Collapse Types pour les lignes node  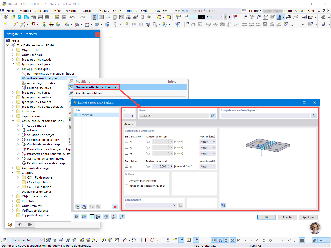point(13,64)
